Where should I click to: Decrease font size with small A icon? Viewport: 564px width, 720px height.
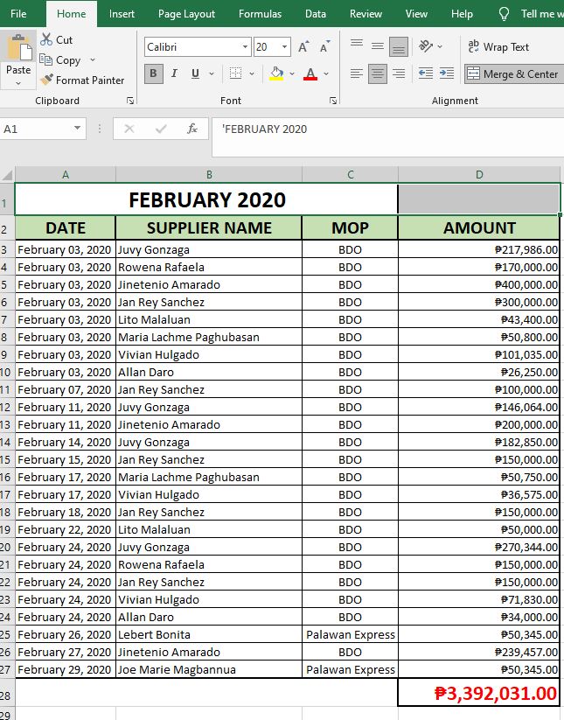click(324, 47)
